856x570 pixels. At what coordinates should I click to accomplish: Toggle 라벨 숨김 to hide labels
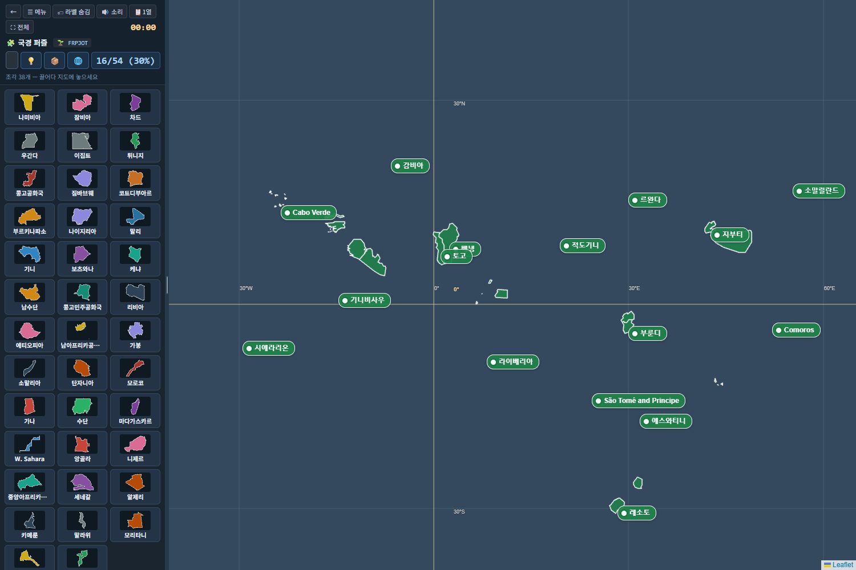coord(74,11)
